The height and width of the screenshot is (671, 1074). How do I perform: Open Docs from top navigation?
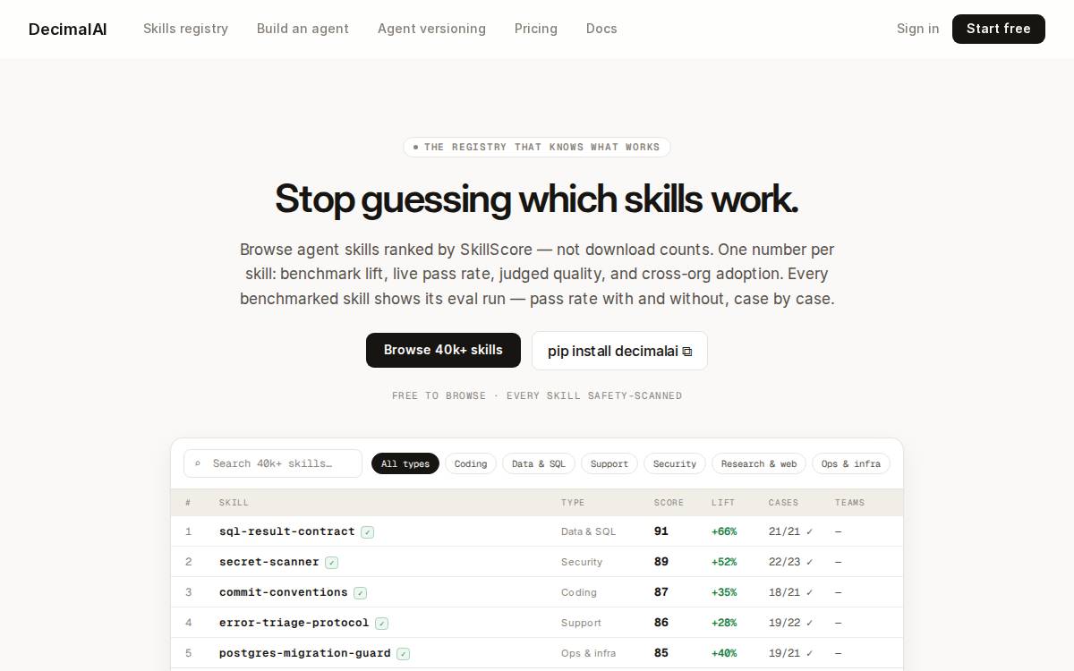coord(601,29)
